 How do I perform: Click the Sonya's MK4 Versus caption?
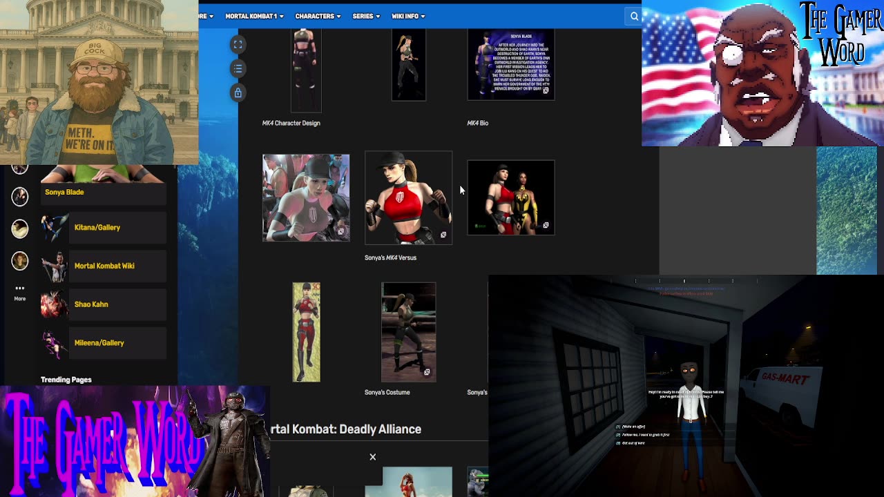pos(390,257)
